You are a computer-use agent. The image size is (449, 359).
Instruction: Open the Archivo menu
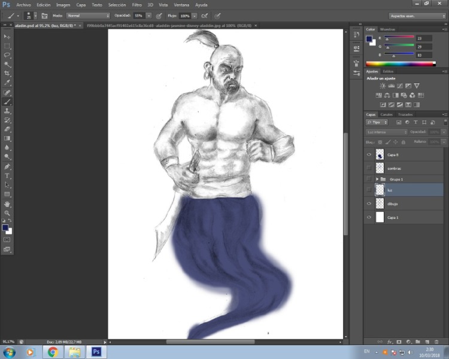pyautogui.click(x=23, y=5)
